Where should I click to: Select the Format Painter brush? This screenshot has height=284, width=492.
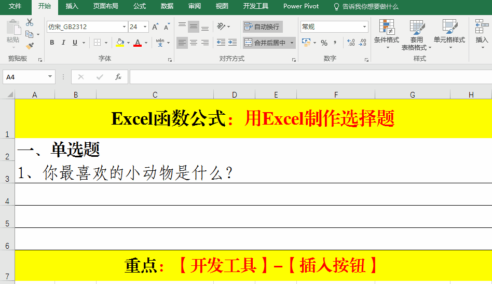point(30,46)
